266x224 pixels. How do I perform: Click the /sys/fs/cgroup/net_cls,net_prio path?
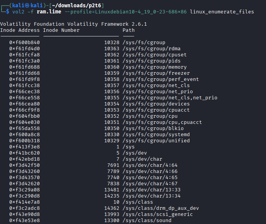[170, 98]
